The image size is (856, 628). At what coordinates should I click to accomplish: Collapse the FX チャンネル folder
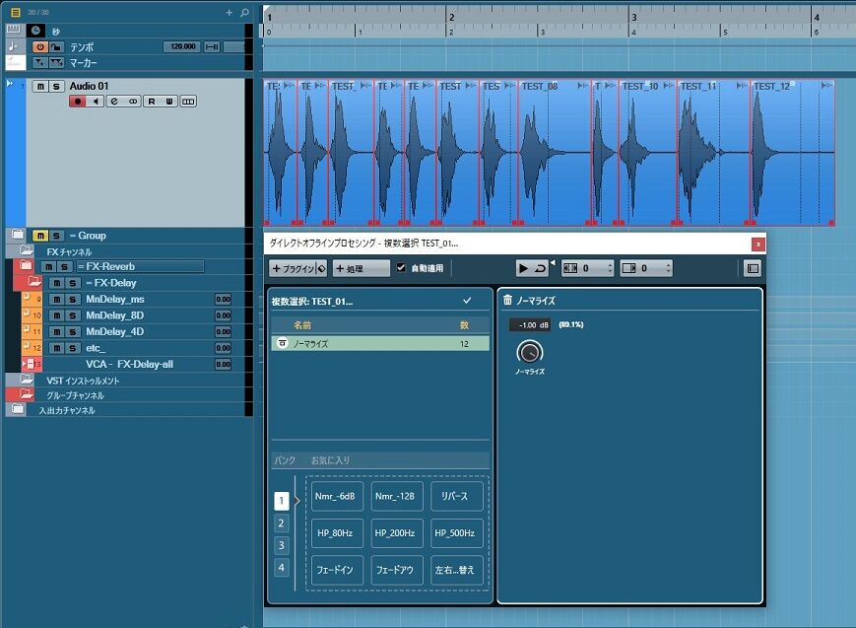pyautogui.click(x=27, y=250)
